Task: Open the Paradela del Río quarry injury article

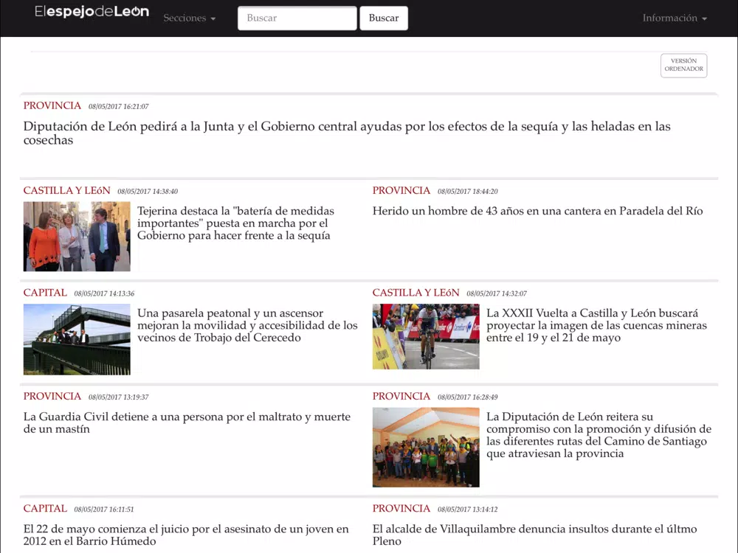Action: (x=537, y=212)
